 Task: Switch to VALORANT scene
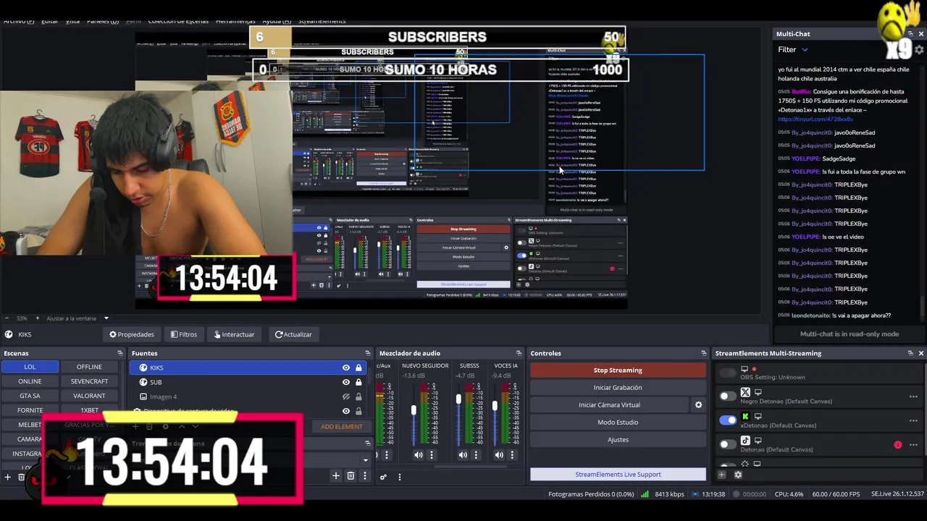point(89,396)
